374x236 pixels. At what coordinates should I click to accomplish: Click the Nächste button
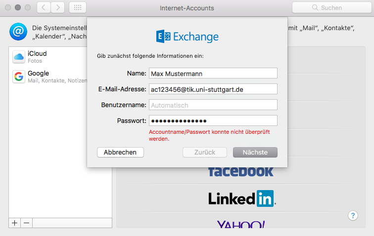coord(255,153)
